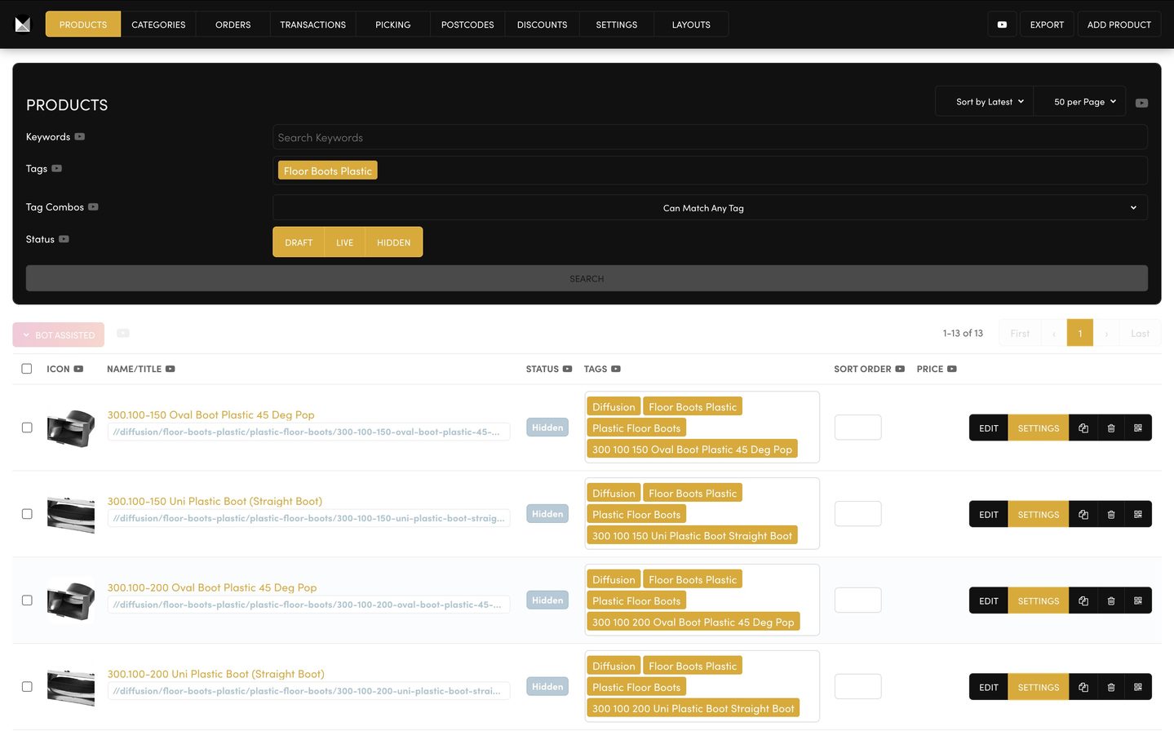The height and width of the screenshot is (731, 1174).
Task: Check the box for 300.100-150 Oval Boot row
Action: [27, 428]
